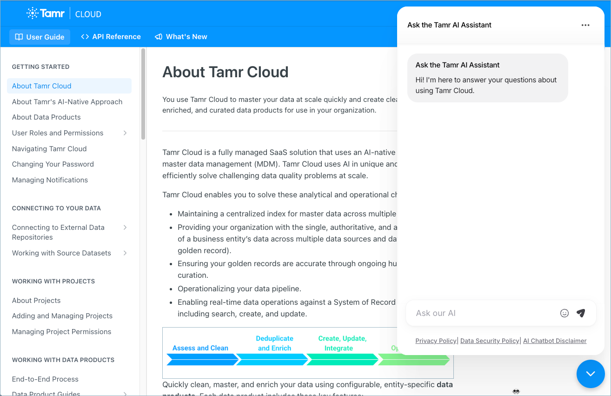The image size is (611, 396).
Task: Select About Tamr Cloud in sidebar
Action: (69, 86)
